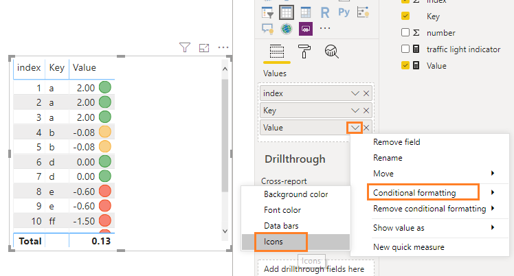Screen dimensions: 514x276
Task: Open dropdown arrow for index field
Action: [x=355, y=93]
